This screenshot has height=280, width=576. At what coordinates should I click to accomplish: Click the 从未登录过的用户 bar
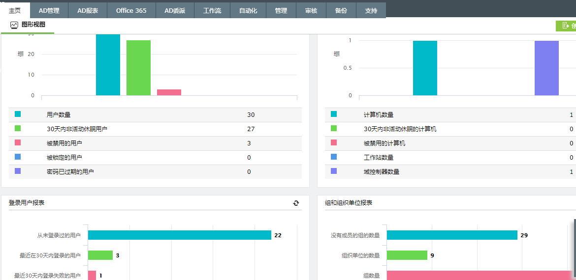click(x=179, y=235)
